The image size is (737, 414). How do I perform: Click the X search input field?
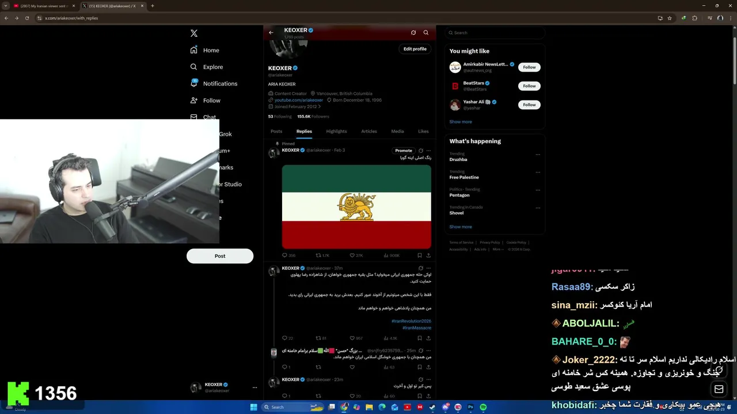[x=495, y=33]
